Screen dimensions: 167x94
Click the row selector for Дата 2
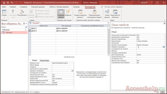point(30,31)
